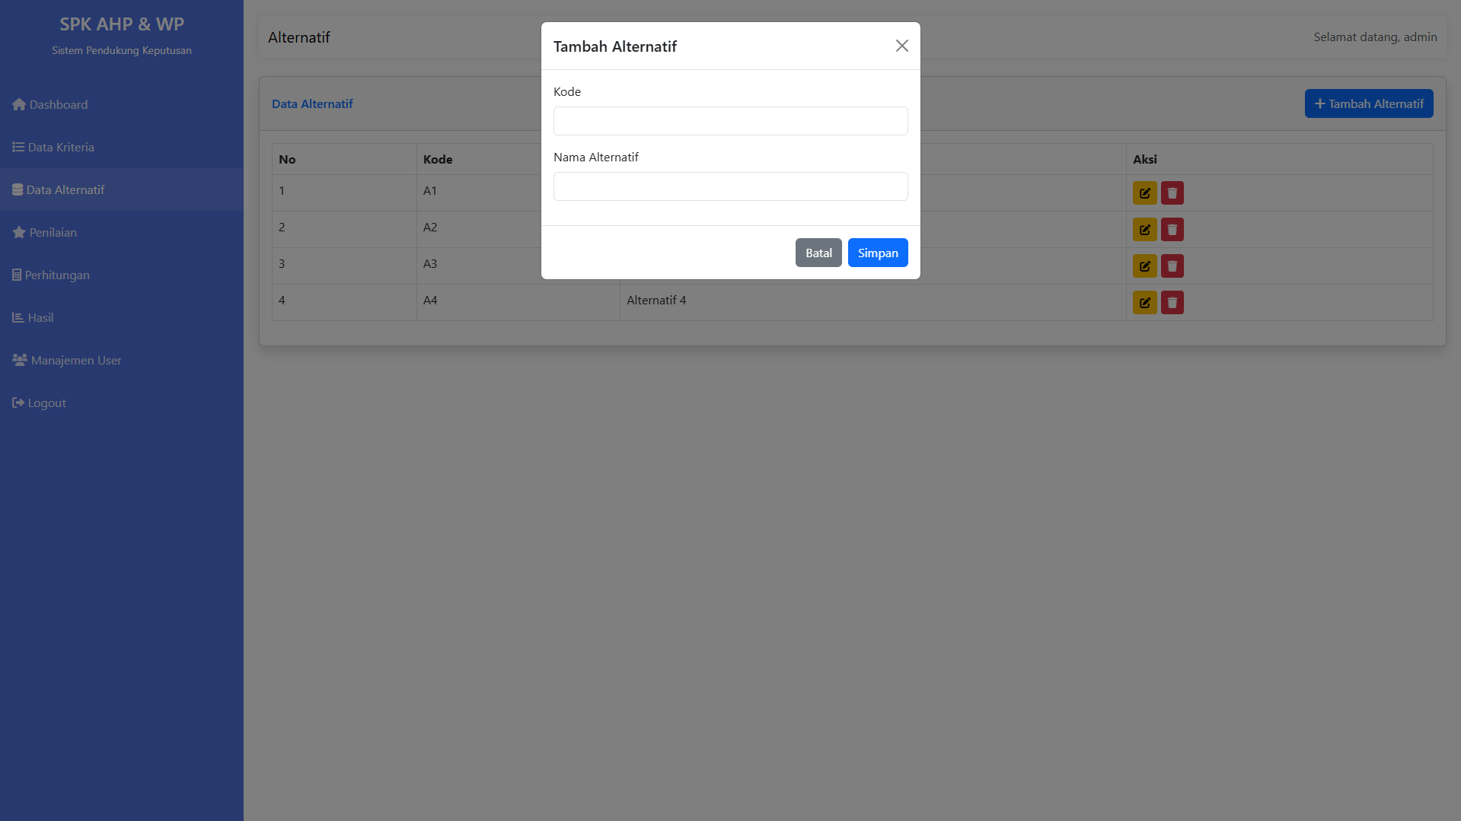Delete alternatif A4 with red trash icon
Screen dimensions: 1461x821
click(1172, 303)
